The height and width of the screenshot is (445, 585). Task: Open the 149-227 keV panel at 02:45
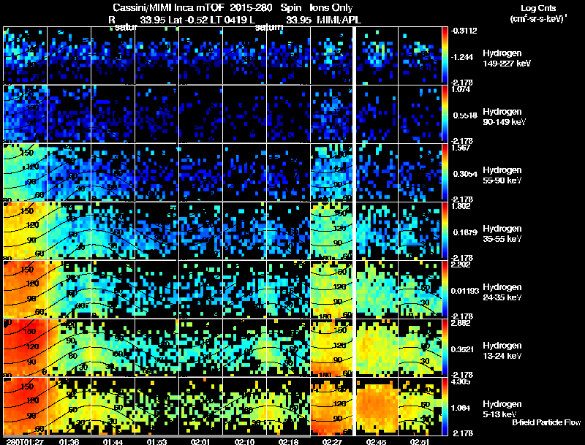[x=377, y=55]
